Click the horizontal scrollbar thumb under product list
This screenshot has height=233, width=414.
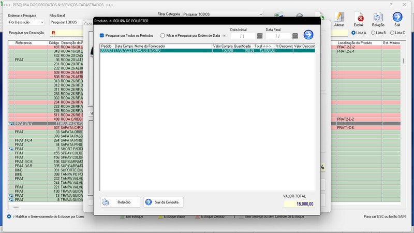pos(16,207)
